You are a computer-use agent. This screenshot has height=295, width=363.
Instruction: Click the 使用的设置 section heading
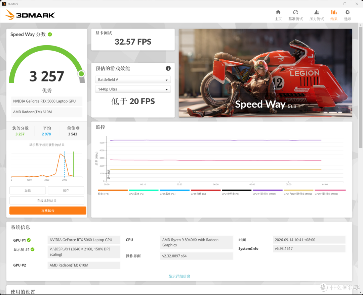23,292
